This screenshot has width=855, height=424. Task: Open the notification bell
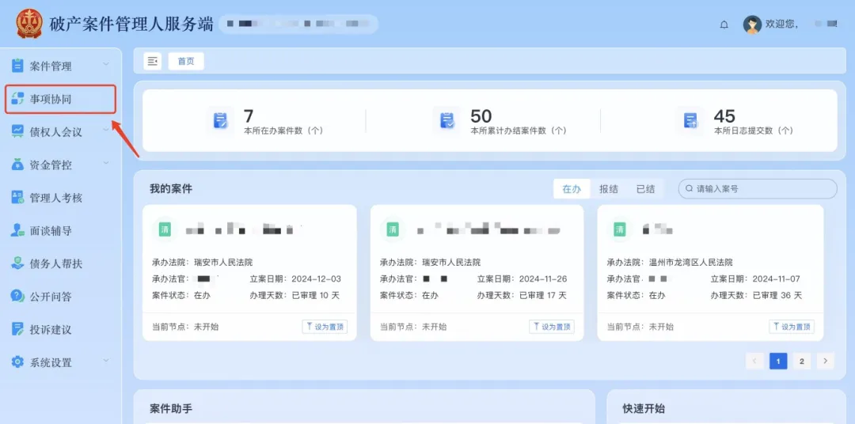pos(724,25)
